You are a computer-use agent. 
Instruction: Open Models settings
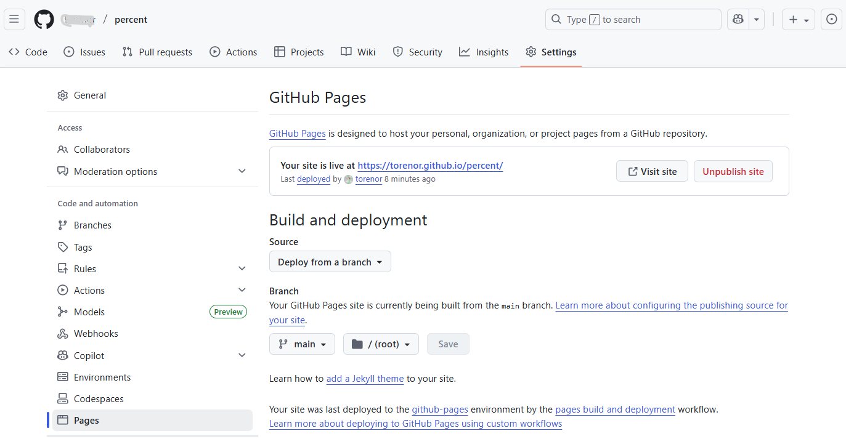152,312
